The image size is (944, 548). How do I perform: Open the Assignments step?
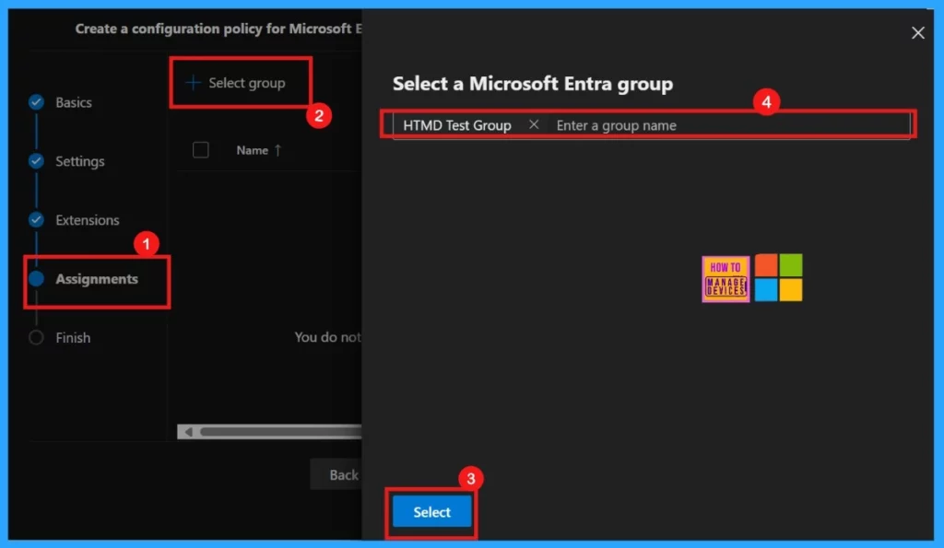pyautogui.click(x=97, y=279)
